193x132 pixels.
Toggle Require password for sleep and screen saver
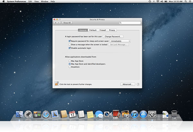tap(69, 41)
